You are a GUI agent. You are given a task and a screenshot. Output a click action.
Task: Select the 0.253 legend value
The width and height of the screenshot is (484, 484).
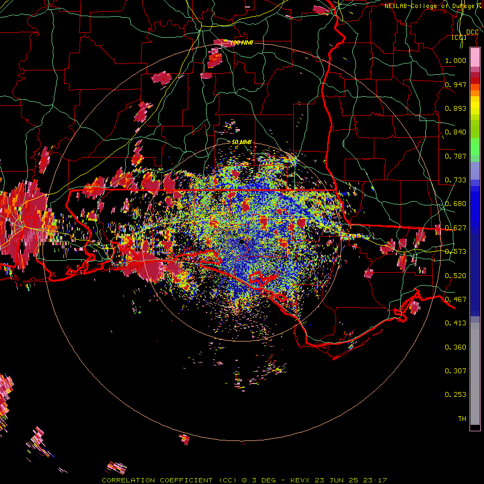[x=455, y=395]
